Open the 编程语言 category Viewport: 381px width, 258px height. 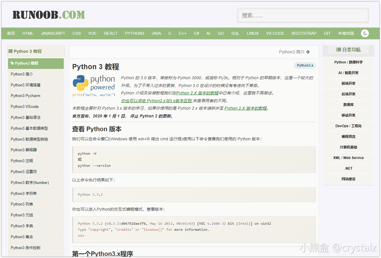coord(349,137)
